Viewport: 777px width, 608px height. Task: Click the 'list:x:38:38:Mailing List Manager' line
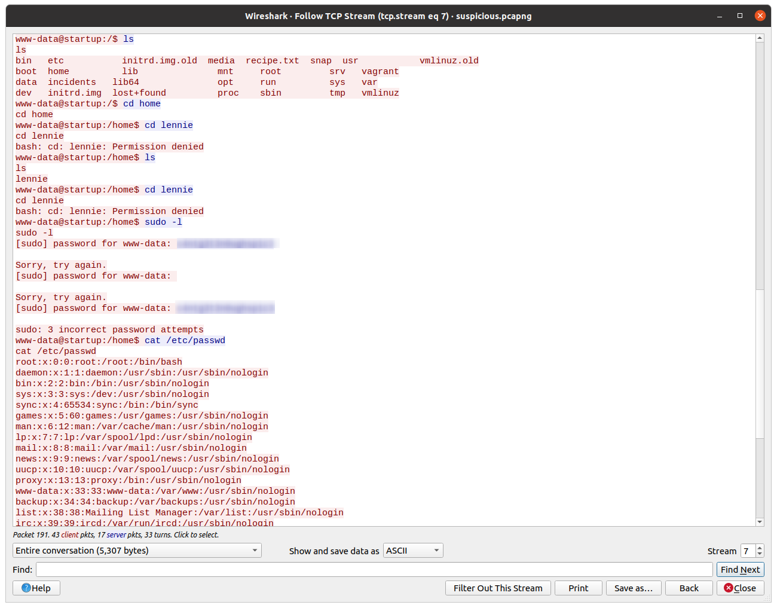click(179, 512)
